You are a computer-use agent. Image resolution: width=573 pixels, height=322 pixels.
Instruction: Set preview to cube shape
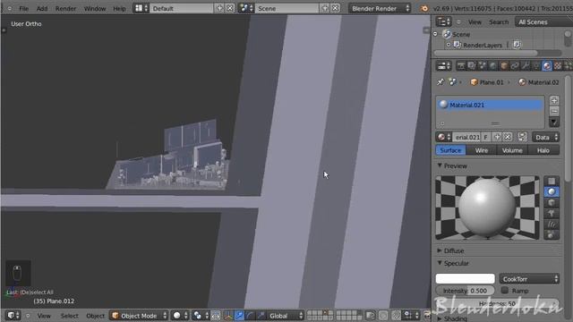click(x=552, y=203)
